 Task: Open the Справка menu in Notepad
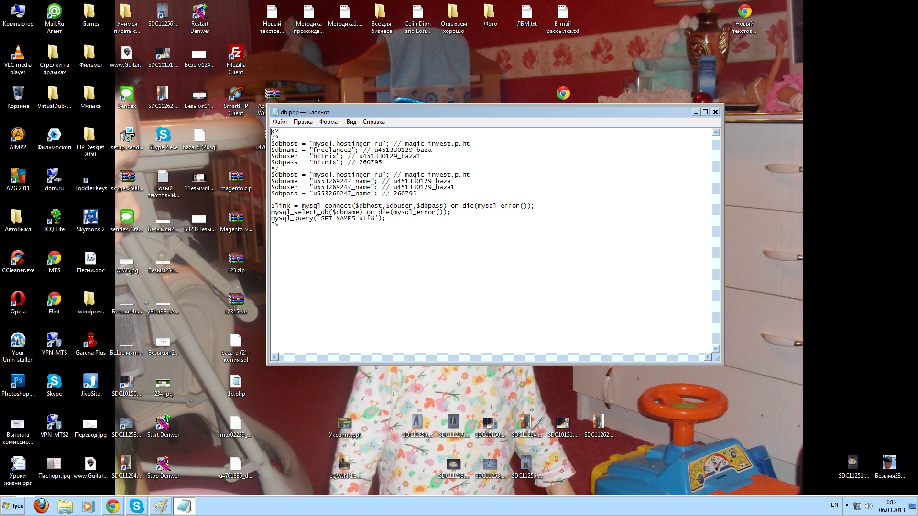(x=373, y=122)
